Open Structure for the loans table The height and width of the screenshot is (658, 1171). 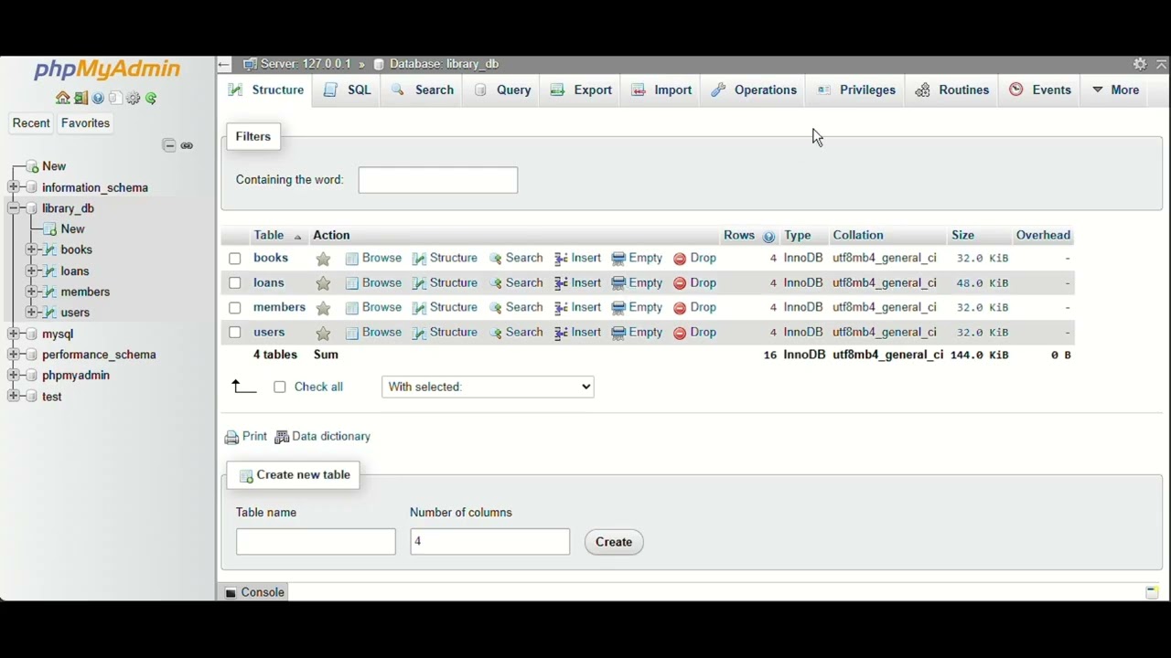[x=445, y=283]
